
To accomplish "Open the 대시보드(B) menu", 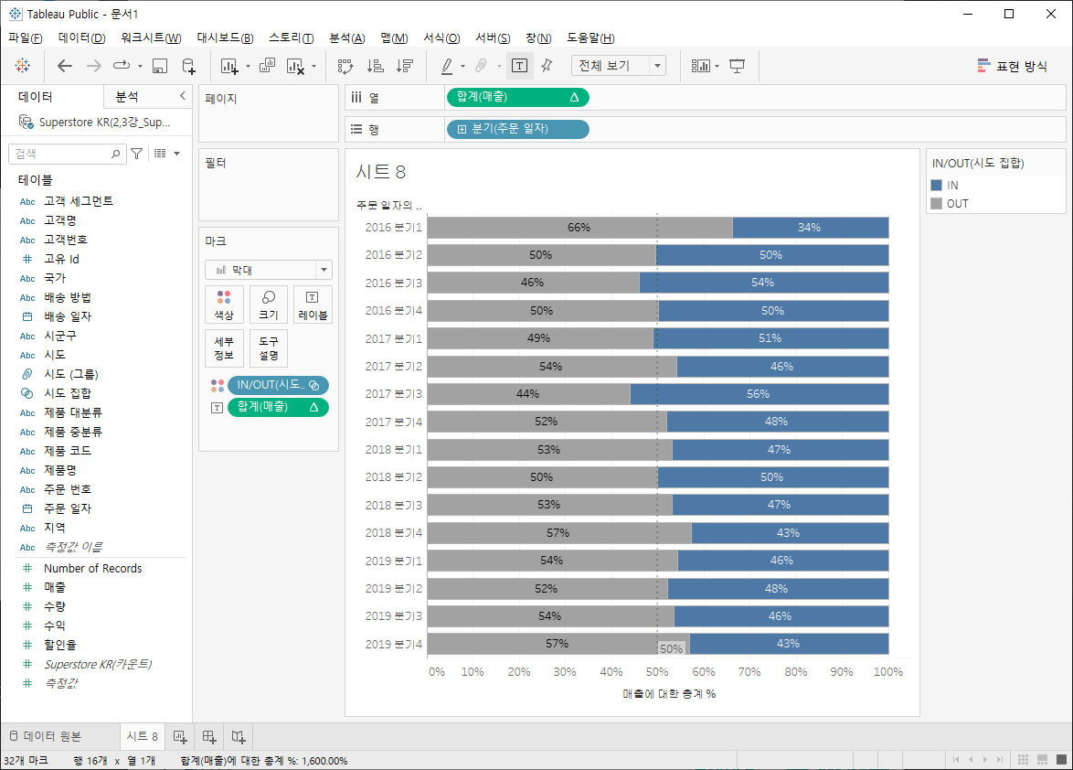I will (x=225, y=37).
